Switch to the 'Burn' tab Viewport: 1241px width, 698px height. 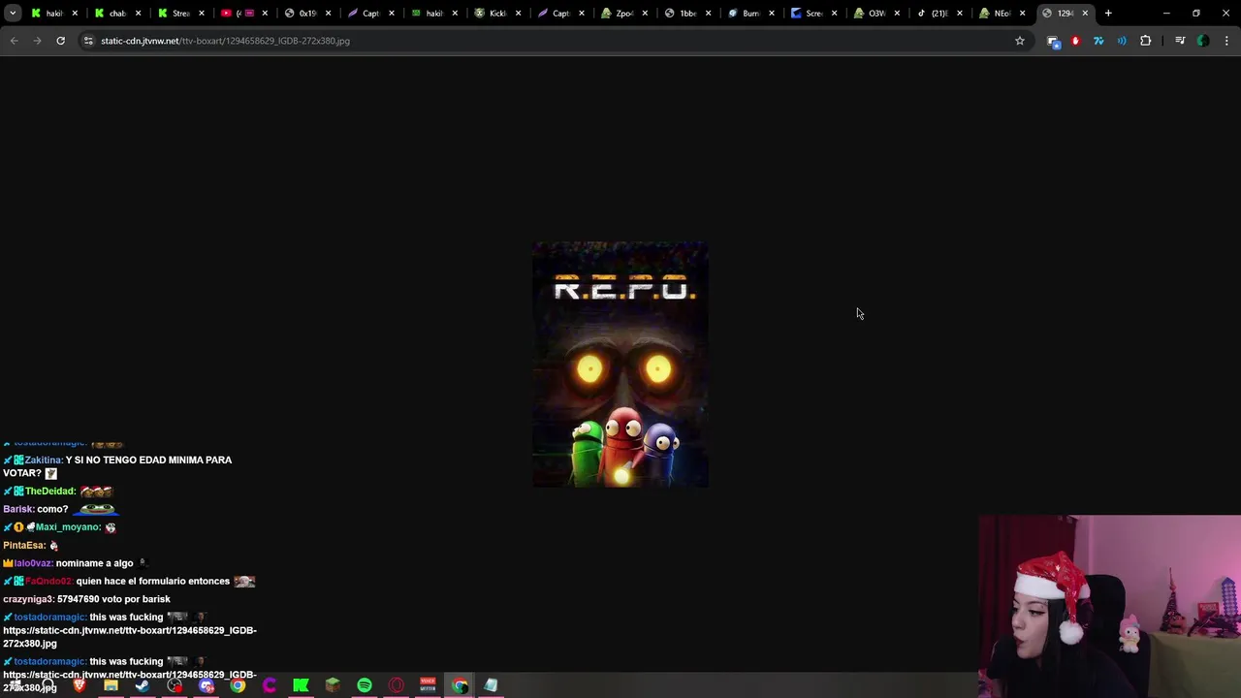[x=748, y=13]
